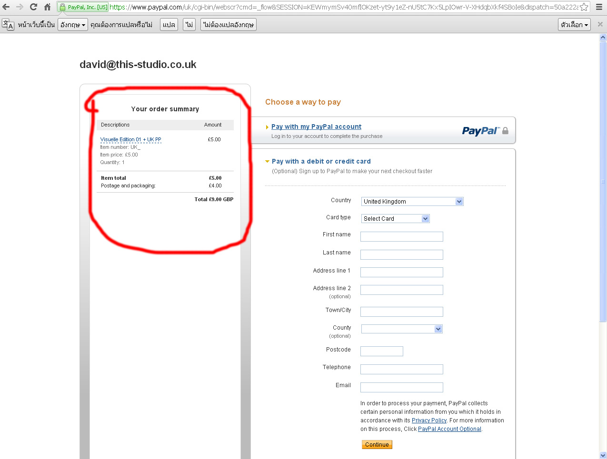The image size is (607, 459).
Task: Open the source language dropdown อังกฤษ
Action: pyautogui.click(x=73, y=25)
